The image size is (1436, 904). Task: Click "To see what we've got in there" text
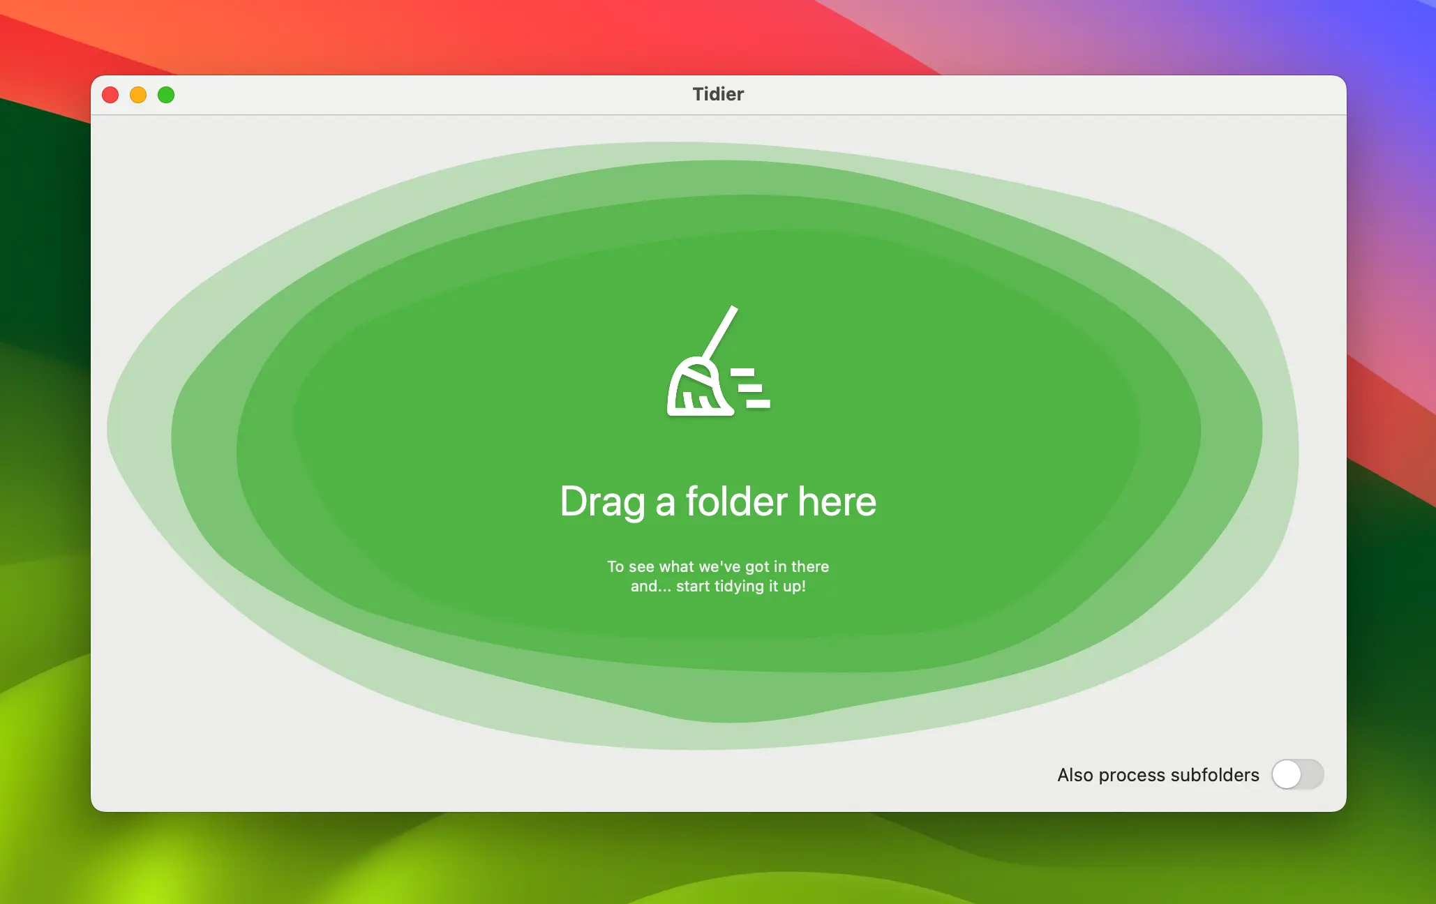tap(717, 566)
